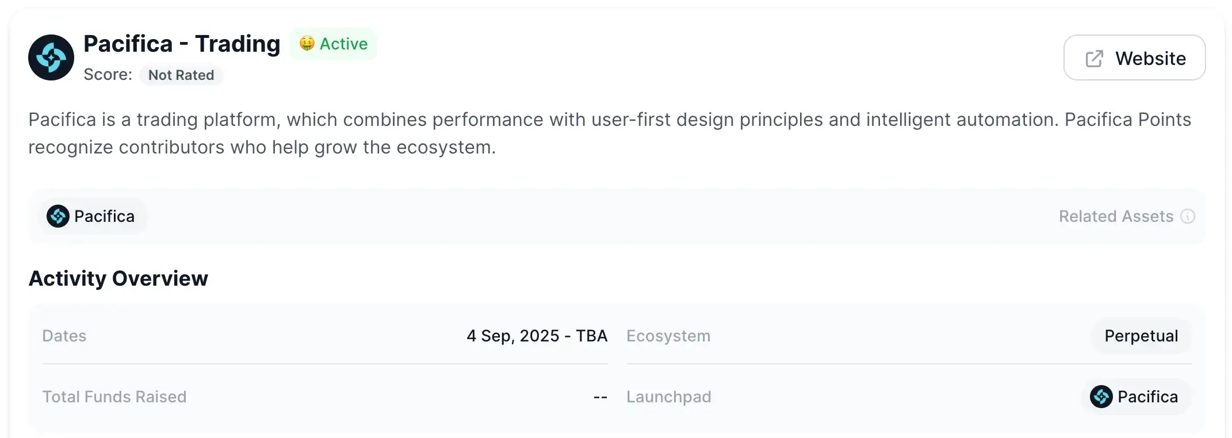Select the Perpetual ecosystem tag
Screen dimensions: 1232x438
tap(1141, 336)
